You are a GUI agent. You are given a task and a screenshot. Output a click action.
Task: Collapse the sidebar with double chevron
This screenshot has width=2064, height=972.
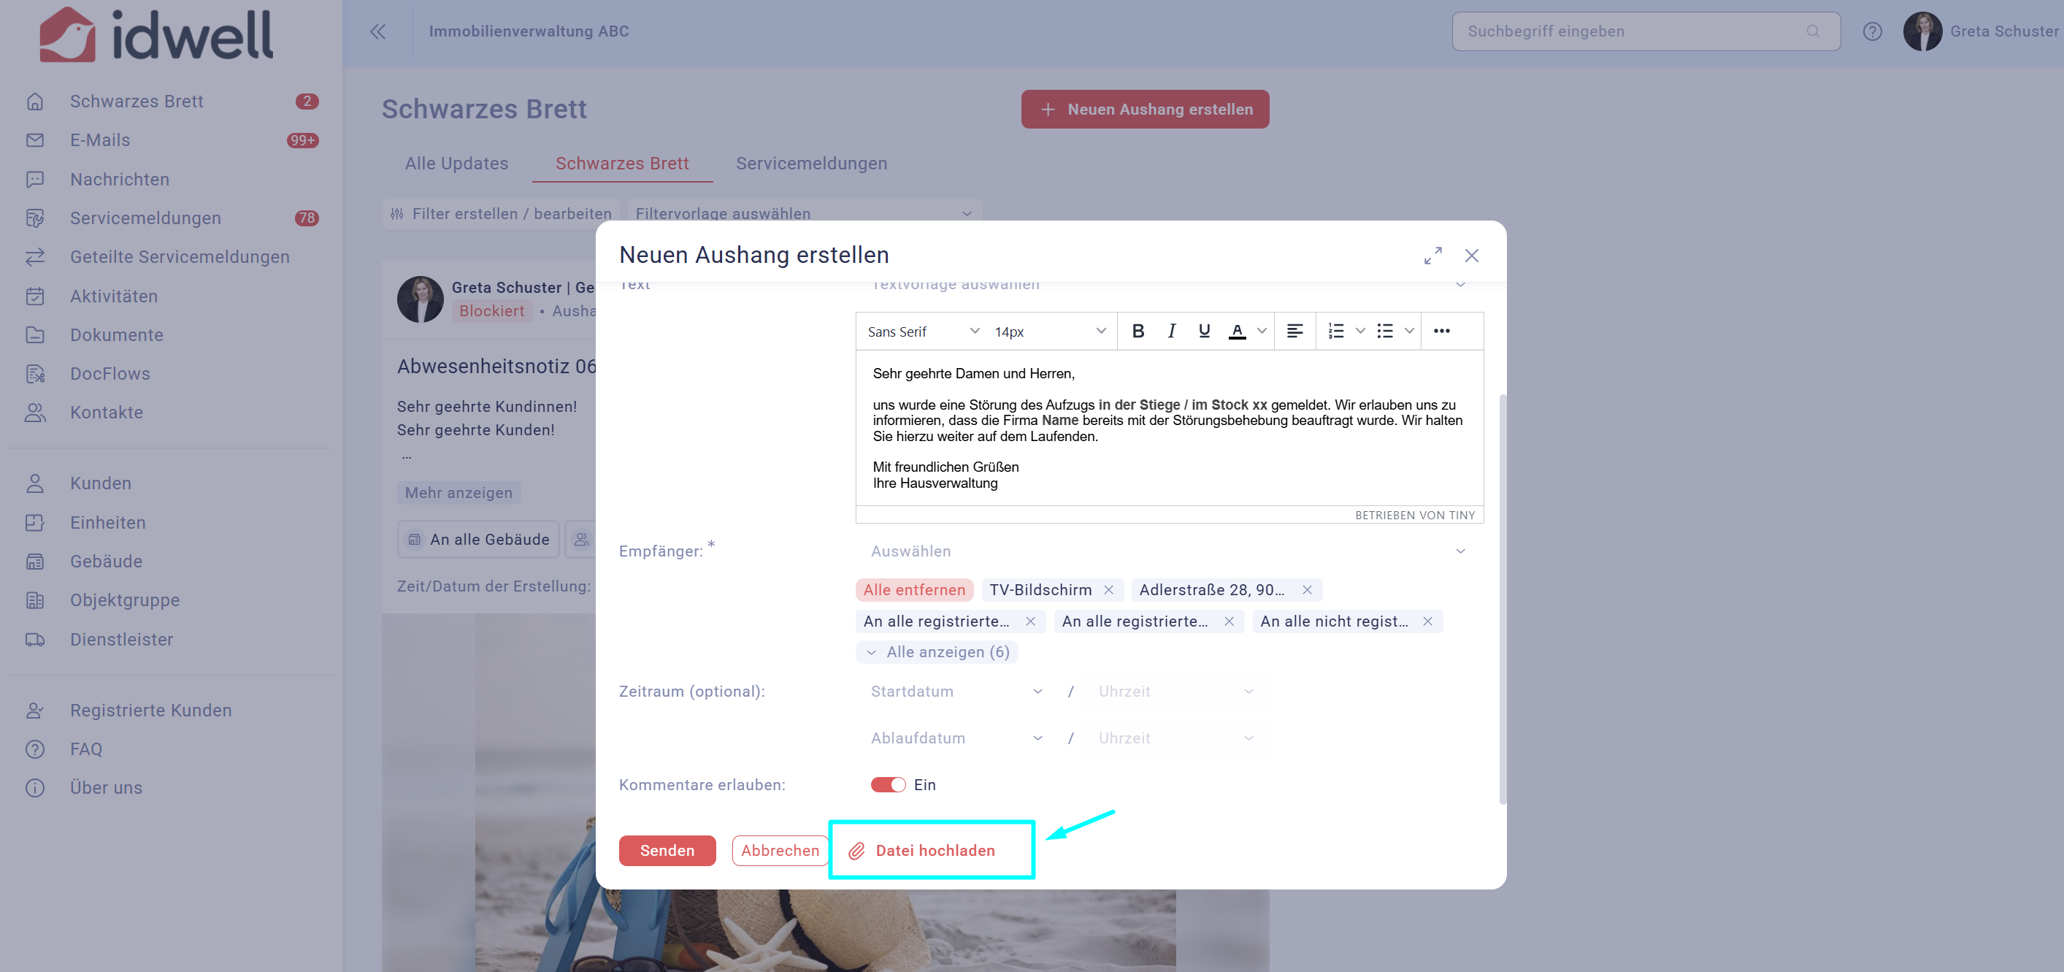(x=377, y=31)
